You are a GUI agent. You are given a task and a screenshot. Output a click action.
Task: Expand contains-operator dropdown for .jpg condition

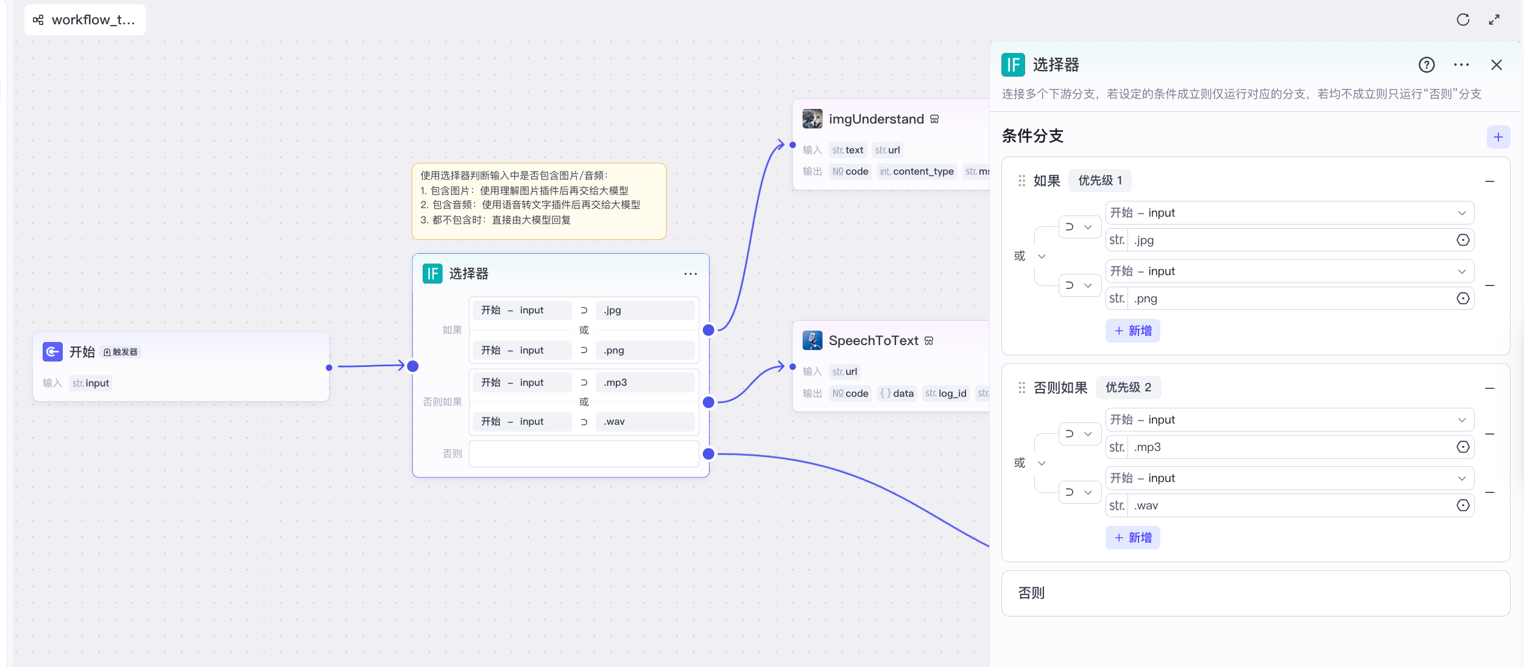pyautogui.click(x=1079, y=227)
